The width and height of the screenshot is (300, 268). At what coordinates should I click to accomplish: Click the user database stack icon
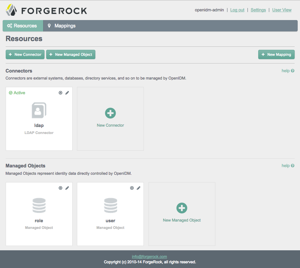click(111, 206)
